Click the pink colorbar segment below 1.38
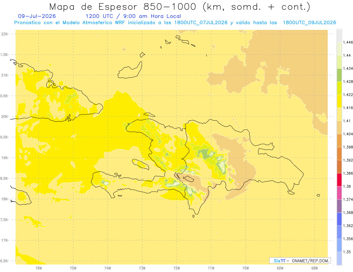This screenshot has height=272, width=353. 339,193
